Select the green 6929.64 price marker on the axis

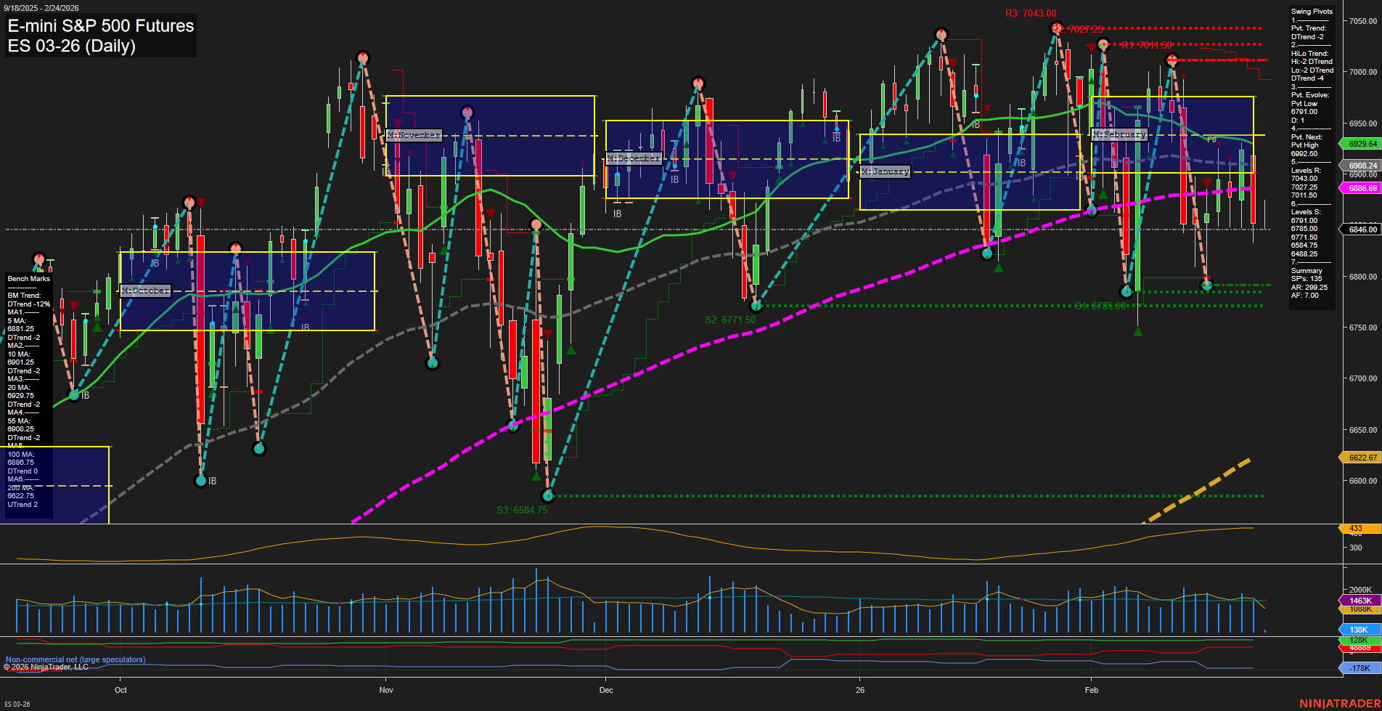click(1359, 144)
